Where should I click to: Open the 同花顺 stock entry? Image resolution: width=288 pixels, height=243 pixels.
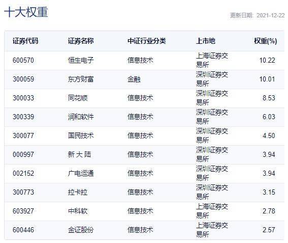[x=78, y=98]
